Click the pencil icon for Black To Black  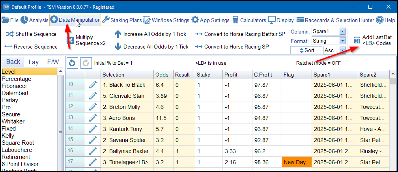pyautogui.click(x=93, y=85)
